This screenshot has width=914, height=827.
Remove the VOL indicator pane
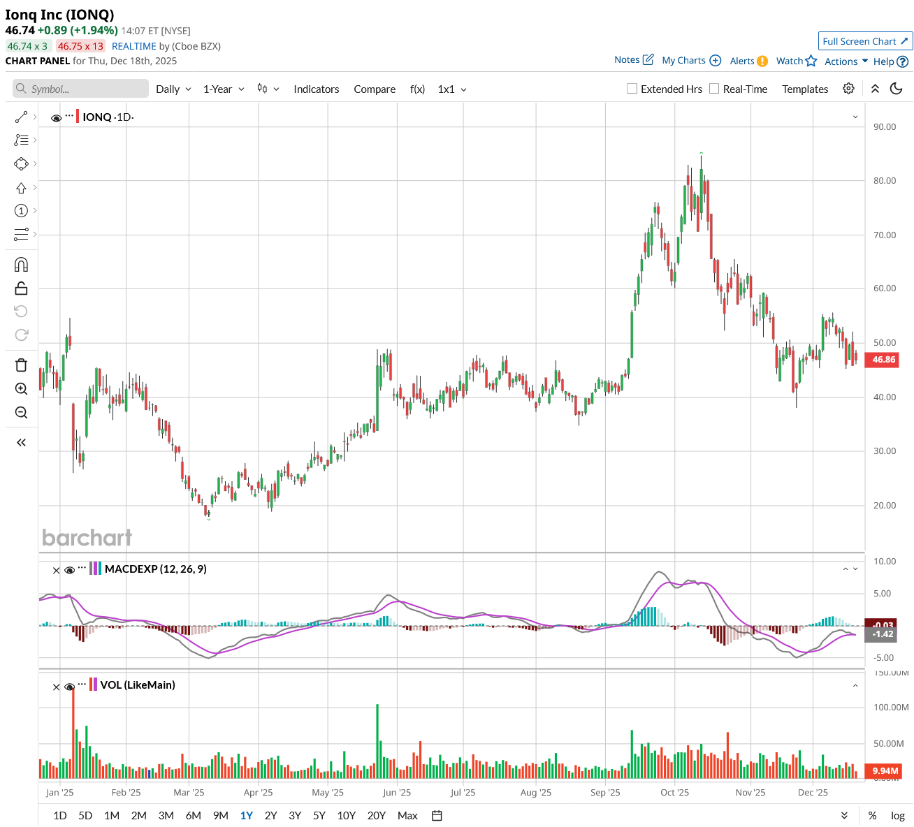click(57, 687)
